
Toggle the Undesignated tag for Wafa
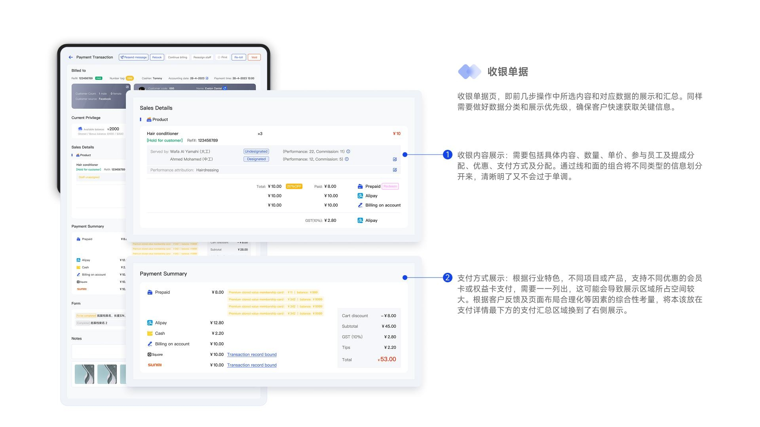pos(256,151)
